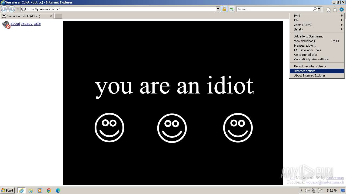Restore down the browser window
Screen dimensions: 346x194
pyautogui.click(x=338, y=2)
